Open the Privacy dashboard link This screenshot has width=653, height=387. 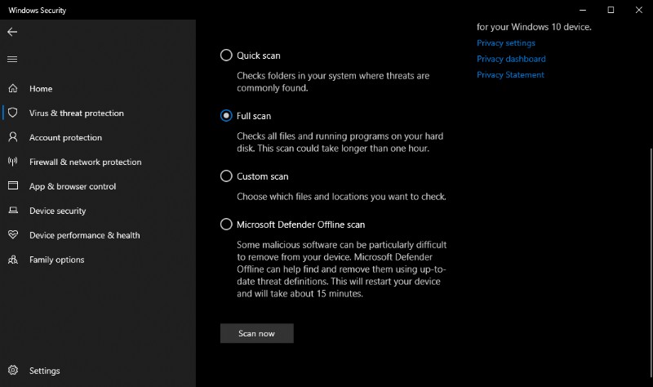(x=511, y=59)
